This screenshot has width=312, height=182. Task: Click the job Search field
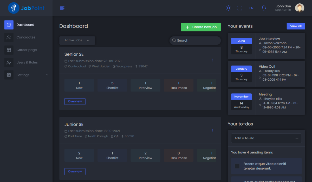[195, 41]
